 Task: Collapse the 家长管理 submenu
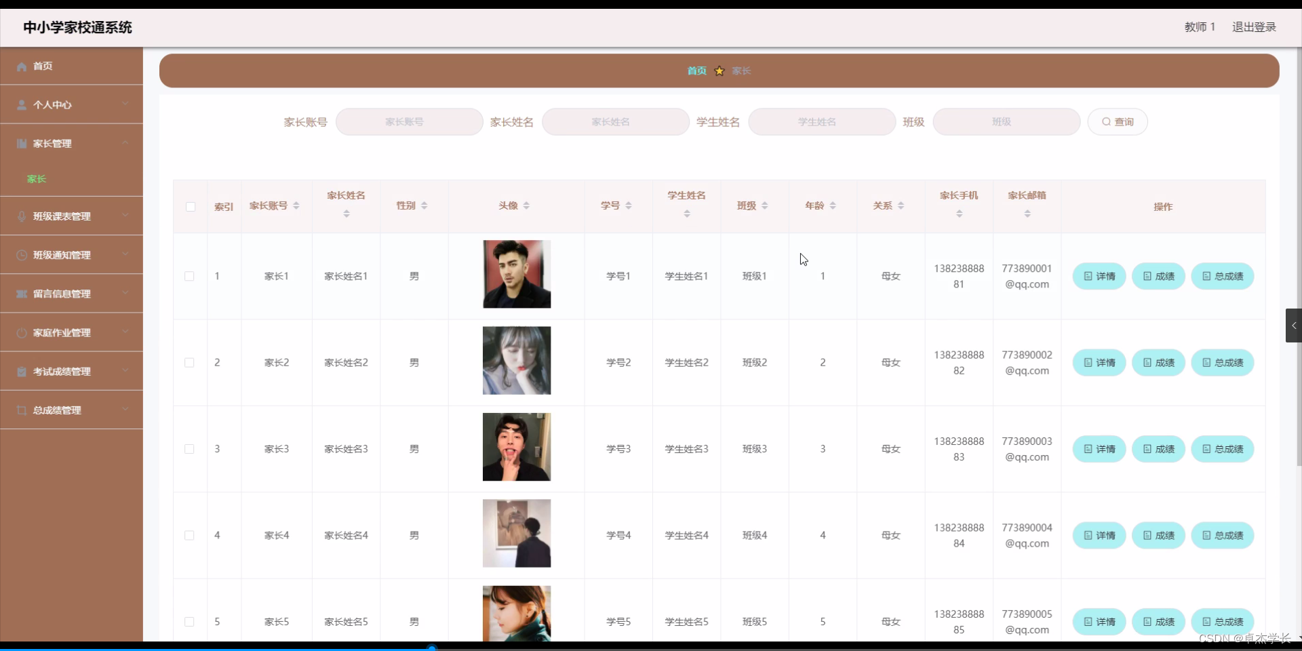point(125,143)
